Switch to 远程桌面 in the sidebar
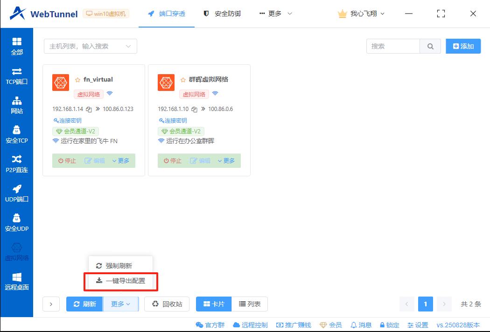Viewport: 490px width, 332px height. click(17, 279)
